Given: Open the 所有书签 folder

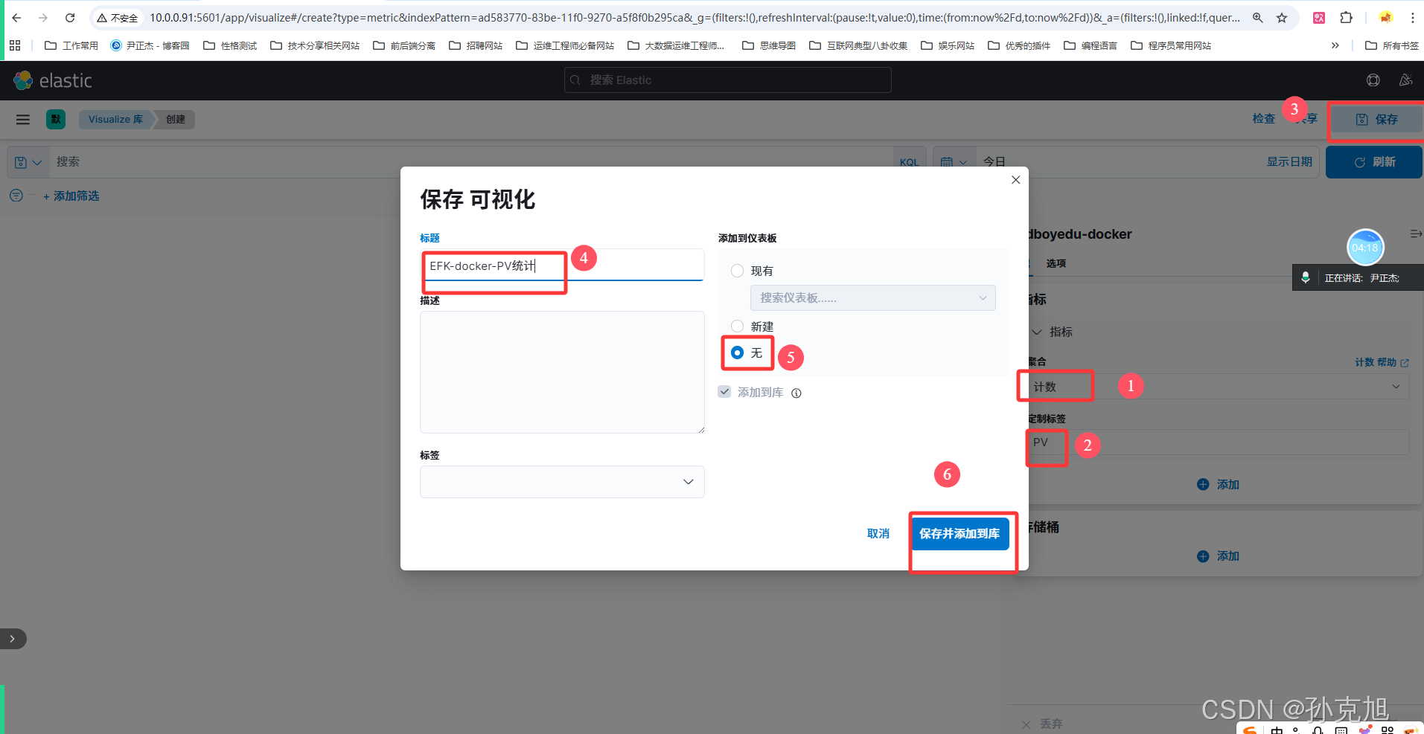Looking at the screenshot, I should click(x=1392, y=45).
